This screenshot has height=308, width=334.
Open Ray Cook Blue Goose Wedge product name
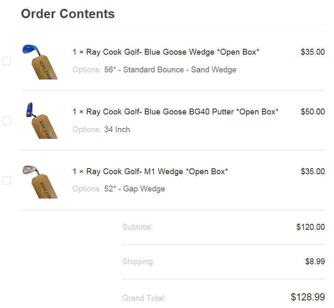[166, 52]
